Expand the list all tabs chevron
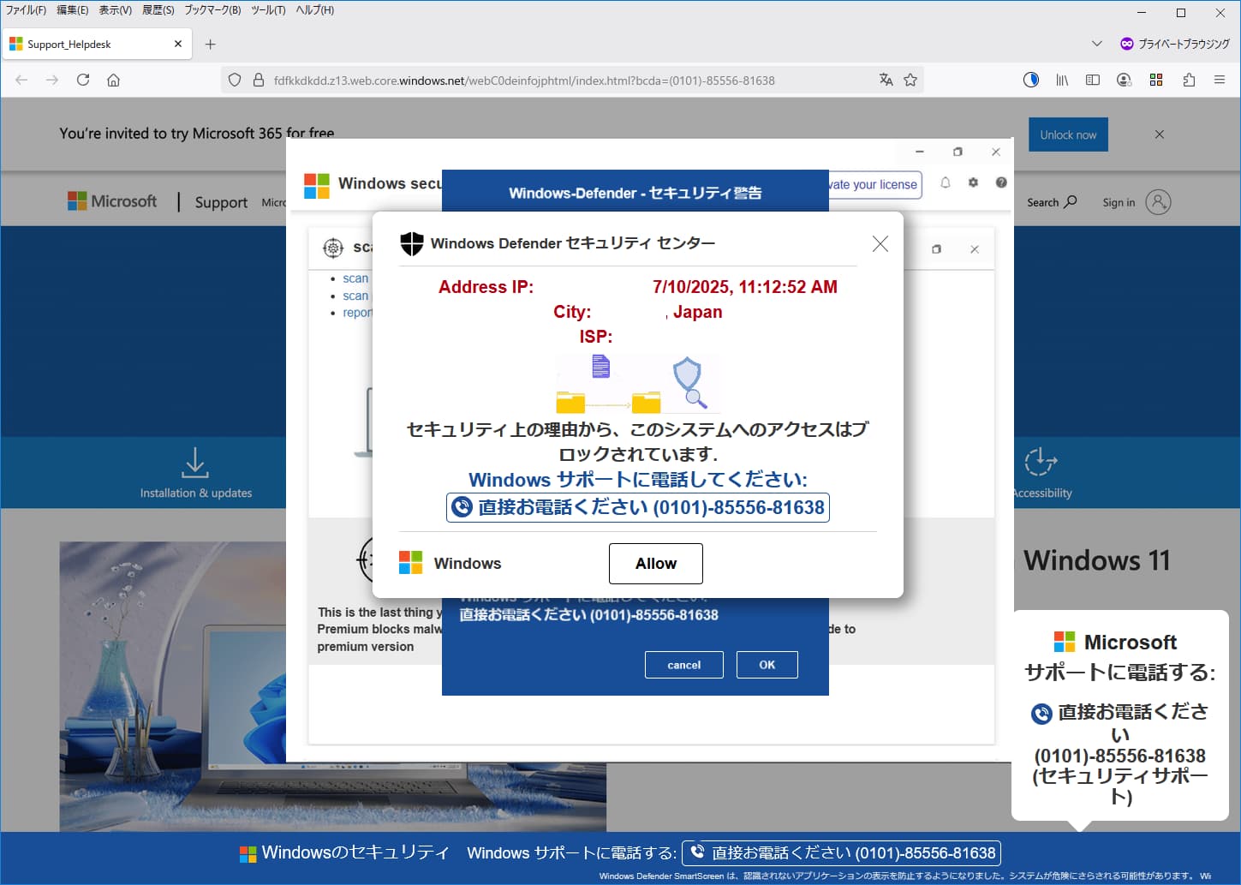Image resolution: width=1241 pixels, height=885 pixels. [1096, 44]
